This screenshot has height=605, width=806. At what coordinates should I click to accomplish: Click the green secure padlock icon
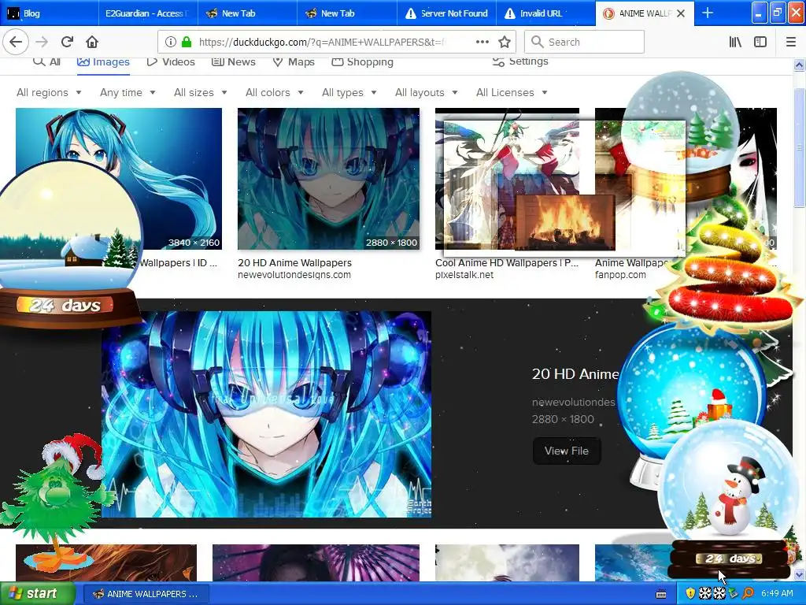(187, 43)
